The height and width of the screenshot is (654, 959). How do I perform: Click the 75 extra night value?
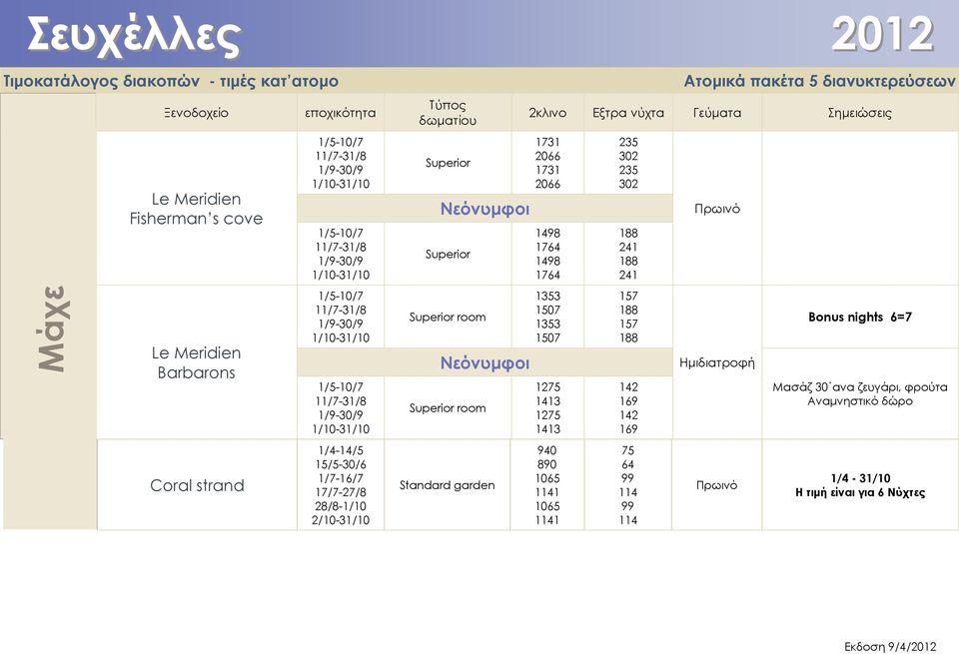point(627,450)
